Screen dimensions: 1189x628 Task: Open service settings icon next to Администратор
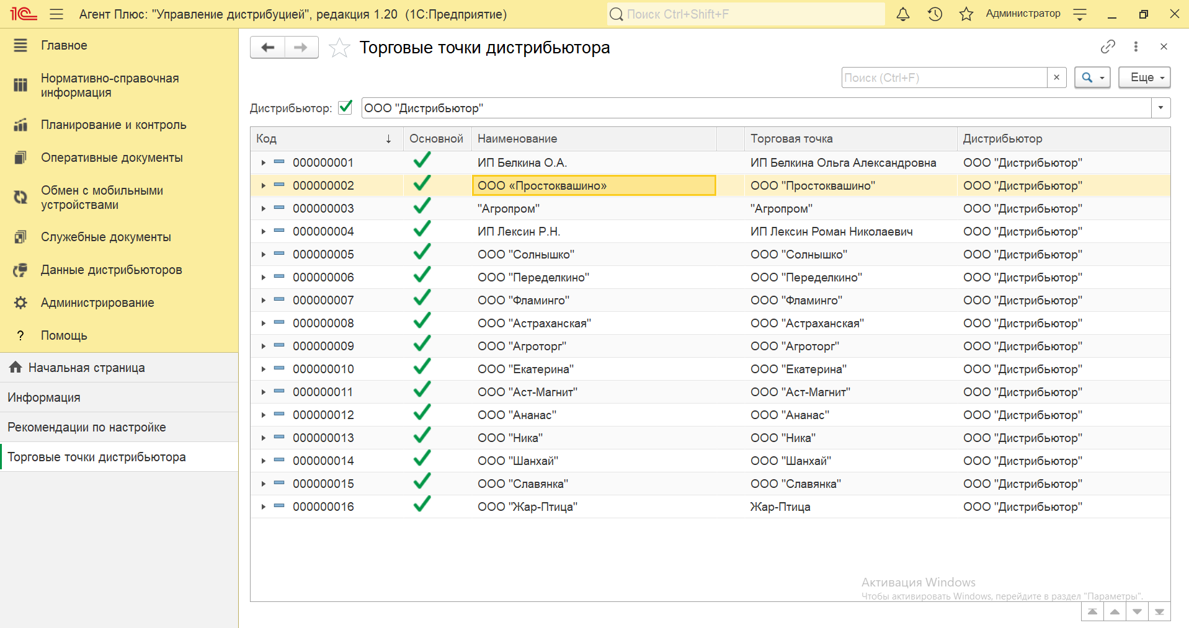coord(1080,14)
